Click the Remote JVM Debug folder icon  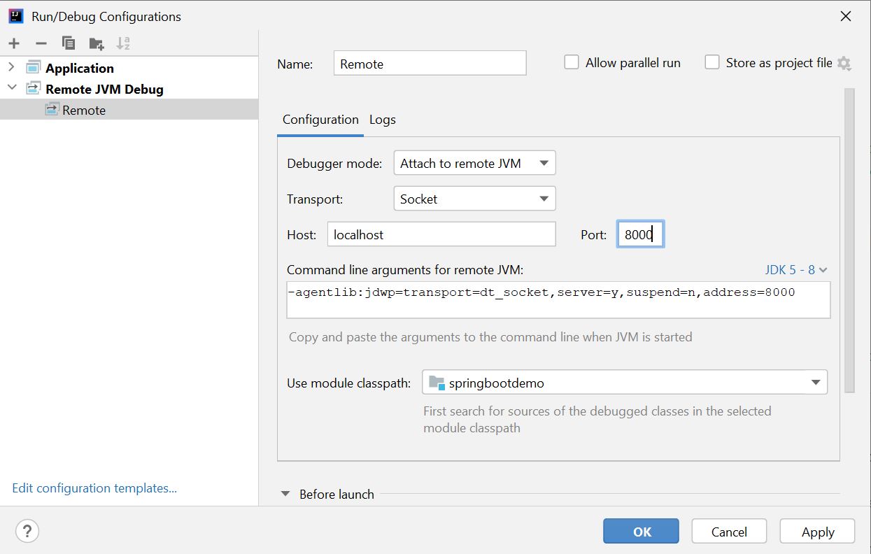[34, 89]
